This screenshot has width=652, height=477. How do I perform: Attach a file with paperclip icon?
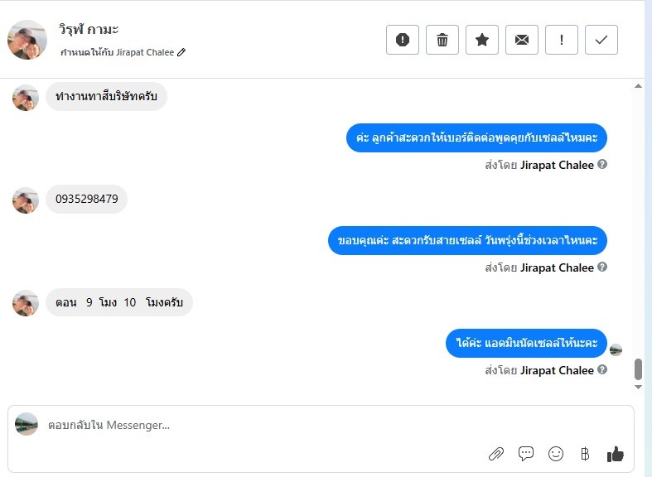tap(496, 454)
